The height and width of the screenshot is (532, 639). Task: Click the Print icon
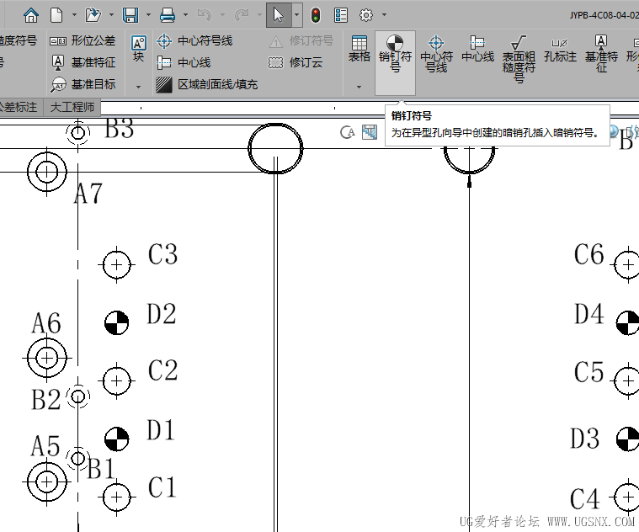168,15
